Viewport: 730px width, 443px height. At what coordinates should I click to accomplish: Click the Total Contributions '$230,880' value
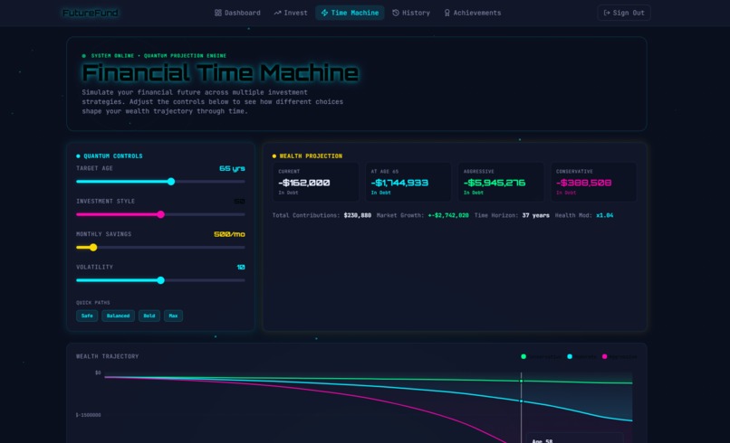tap(358, 215)
